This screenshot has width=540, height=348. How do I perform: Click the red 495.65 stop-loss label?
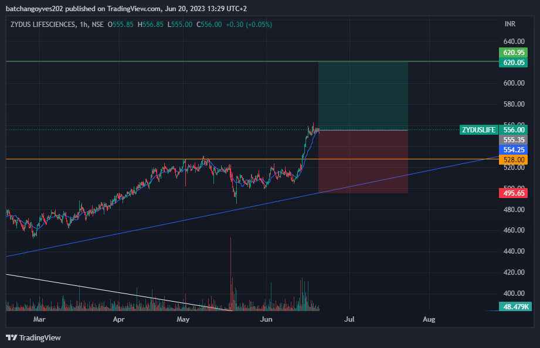coord(513,193)
